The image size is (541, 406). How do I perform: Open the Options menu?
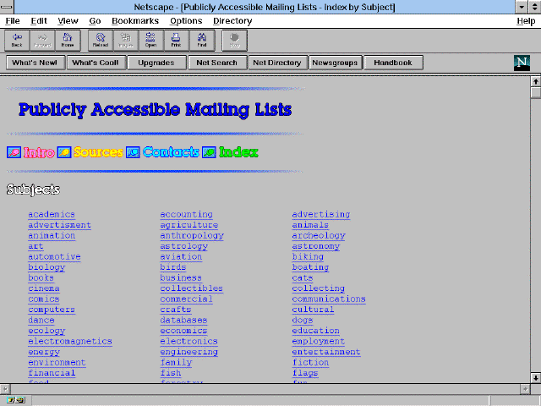pyautogui.click(x=186, y=21)
